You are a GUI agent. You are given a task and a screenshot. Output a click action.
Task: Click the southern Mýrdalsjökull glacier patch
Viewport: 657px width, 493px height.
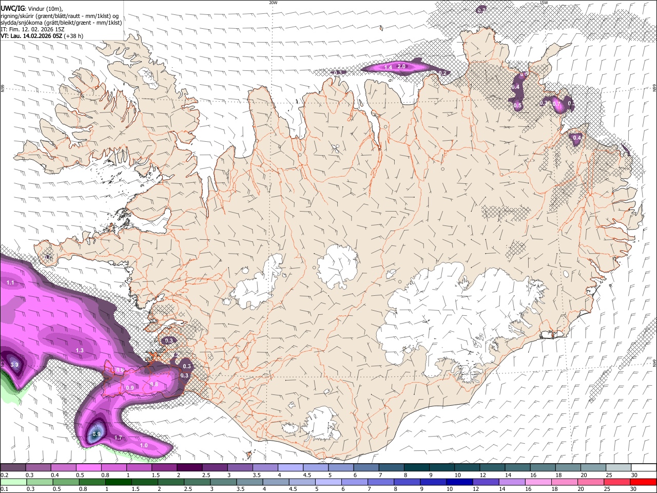pyautogui.click(x=322, y=425)
